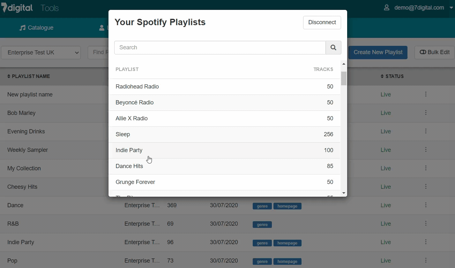Click the Cheesy Hits playlist name
This screenshot has width=455, height=268.
click(22, 187)
